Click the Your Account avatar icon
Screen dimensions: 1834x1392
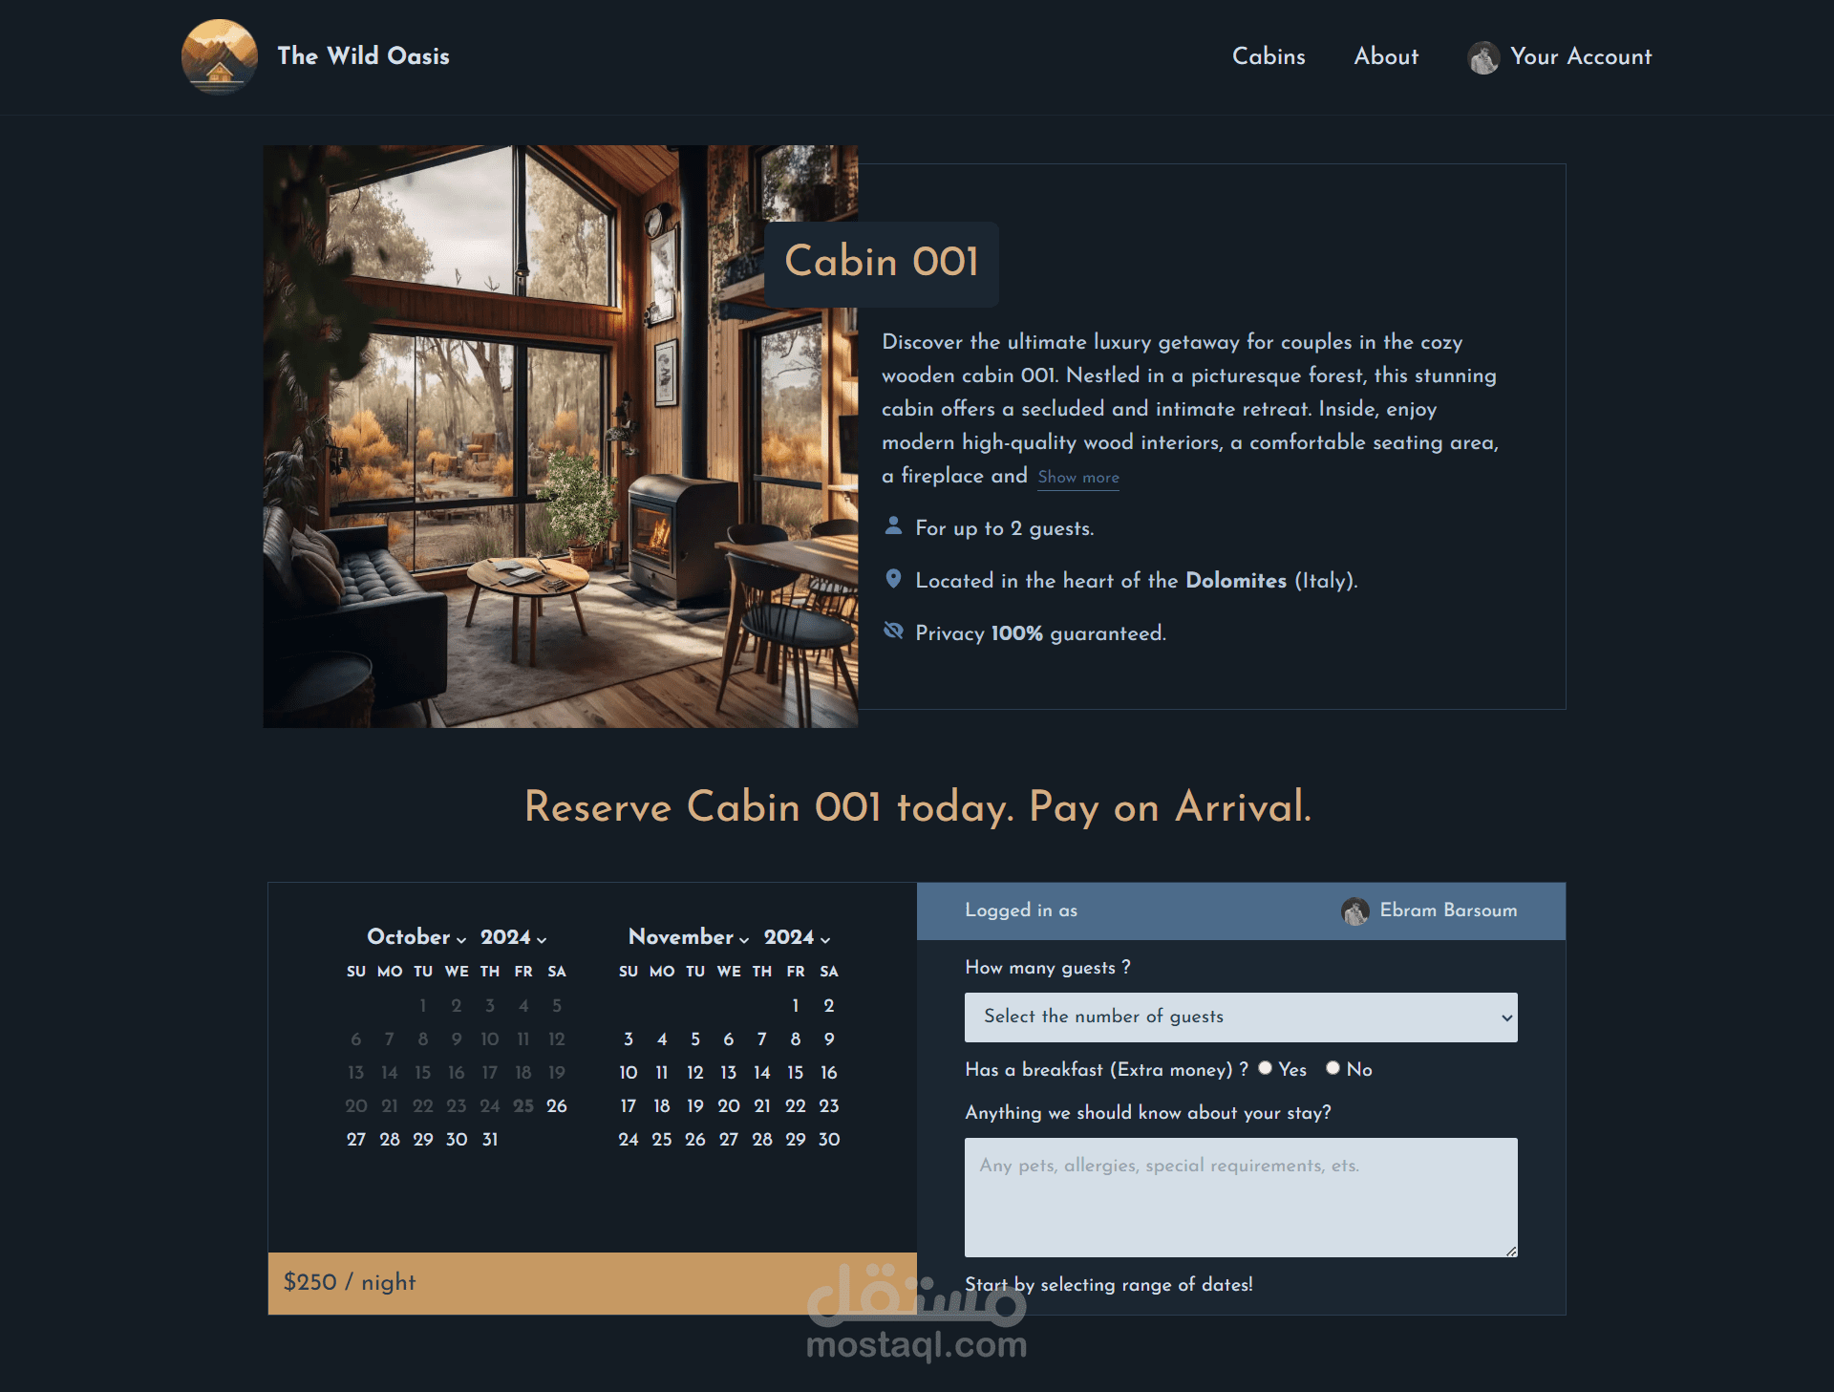point(1483,57)
